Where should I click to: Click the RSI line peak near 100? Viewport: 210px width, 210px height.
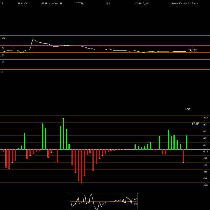pos(33,39)
